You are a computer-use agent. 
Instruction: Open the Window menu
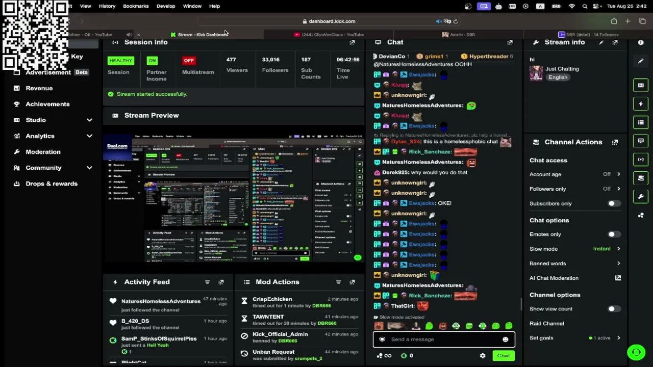coord(192,6)
